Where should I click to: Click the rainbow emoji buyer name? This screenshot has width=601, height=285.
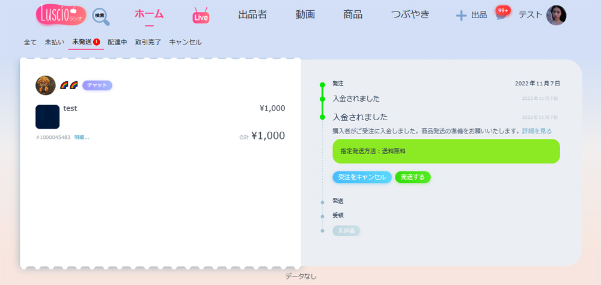(69, 85)
